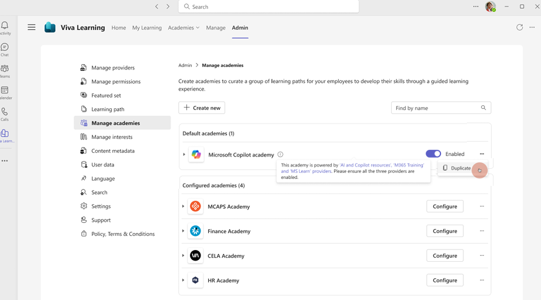Click the Activity bell icon

[x=5, y=28]
